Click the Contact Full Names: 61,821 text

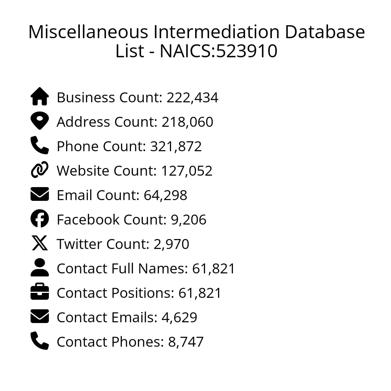coord(146,269)
